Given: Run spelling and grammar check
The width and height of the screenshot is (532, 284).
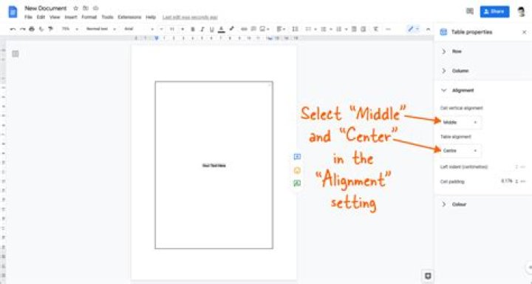Looking at the screenshot, I should tap(41, 30).
